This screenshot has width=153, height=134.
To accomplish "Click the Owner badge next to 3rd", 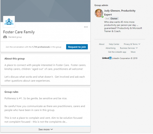I will point(114,19).
